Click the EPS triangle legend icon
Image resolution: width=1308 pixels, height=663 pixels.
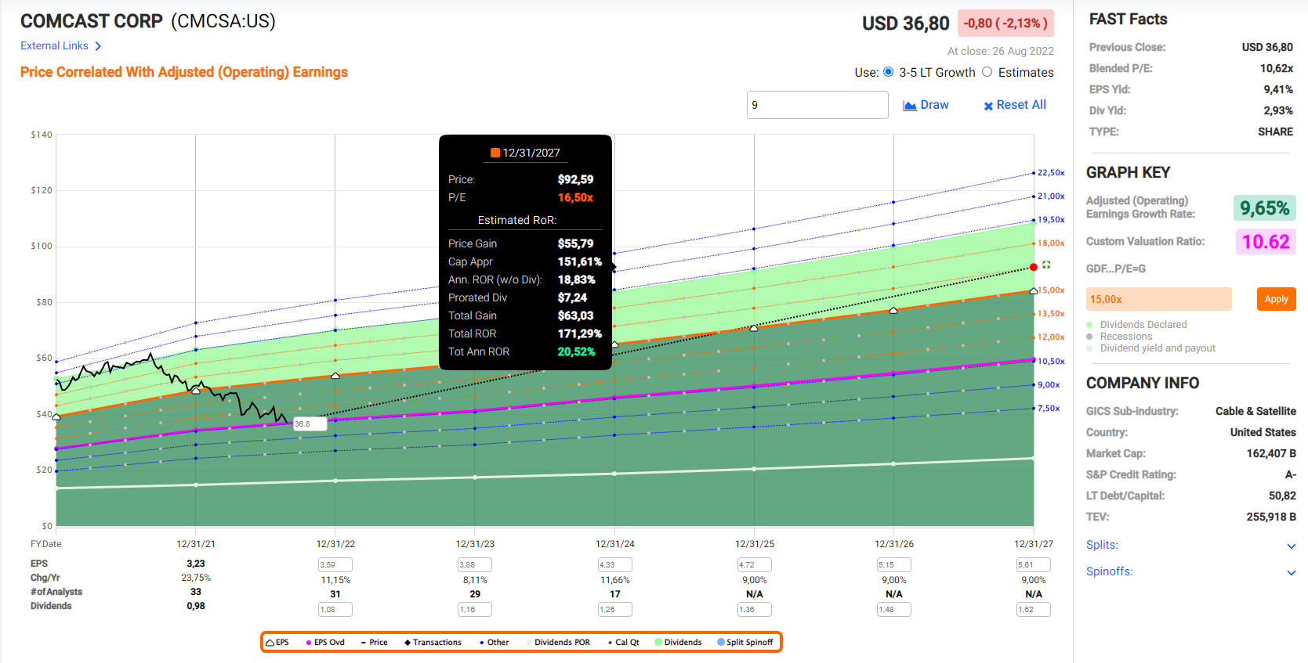click(270, 643)
